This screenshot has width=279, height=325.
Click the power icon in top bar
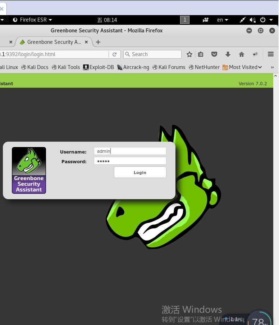(262, 20)
